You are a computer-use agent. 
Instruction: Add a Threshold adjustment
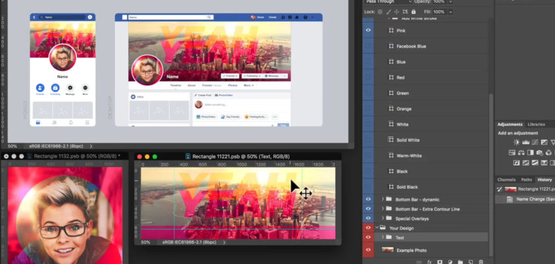click(535, 163)
